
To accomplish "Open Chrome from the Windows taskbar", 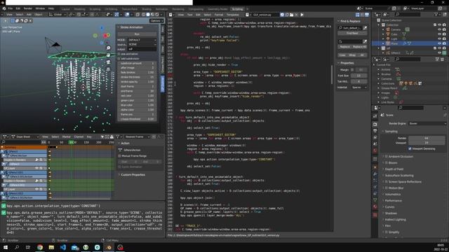I will click(40, 247).
